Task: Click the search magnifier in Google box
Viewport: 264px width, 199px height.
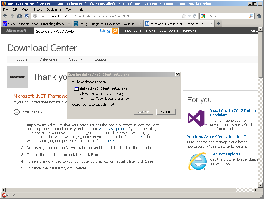Action: click(251, 16)
